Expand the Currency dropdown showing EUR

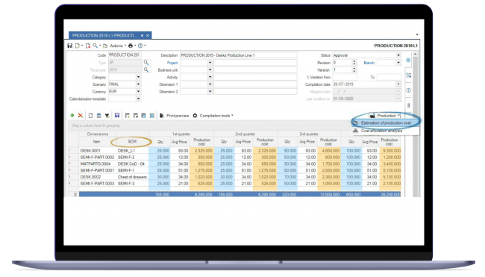(x=138, y=92)
